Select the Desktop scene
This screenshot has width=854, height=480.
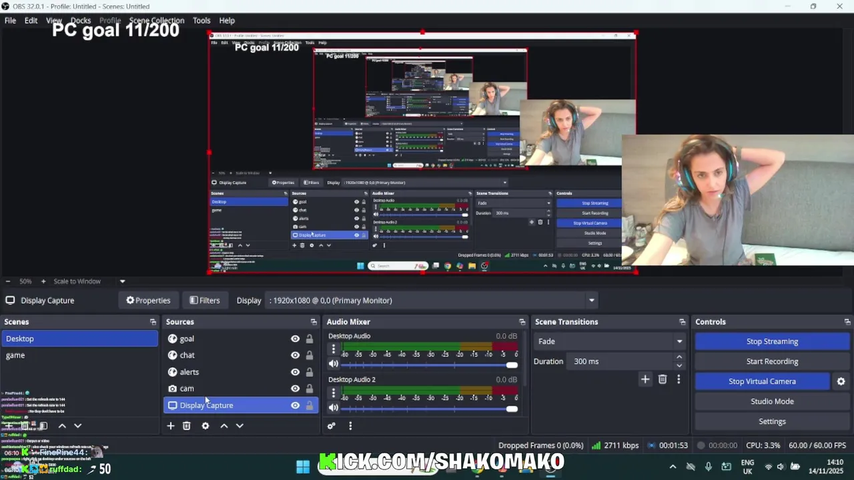point(79,339)
